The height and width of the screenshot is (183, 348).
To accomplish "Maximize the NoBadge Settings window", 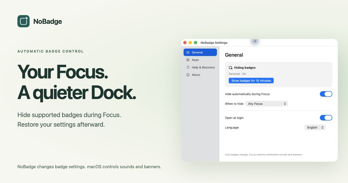I will tap(195, 43).
